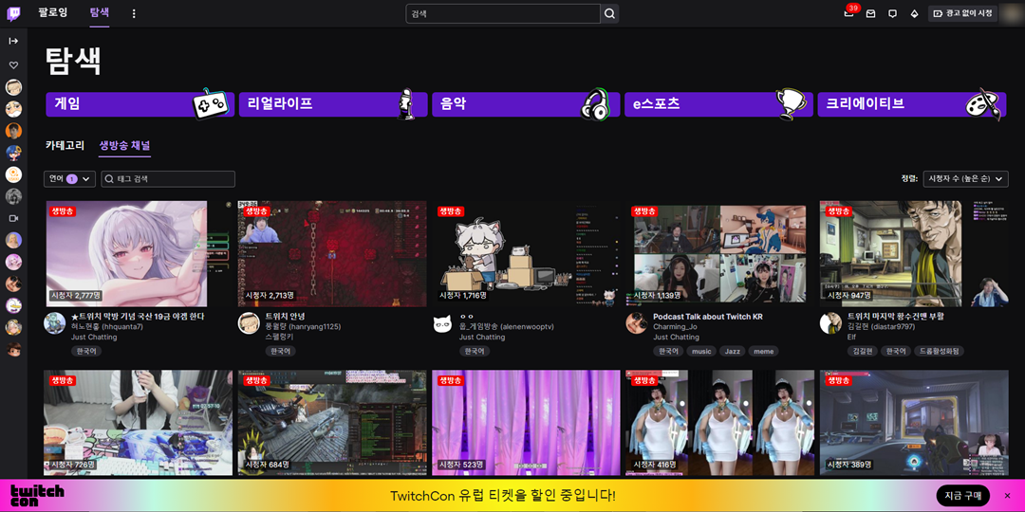
Task: Click the music tag
Action: coord(701,352)
